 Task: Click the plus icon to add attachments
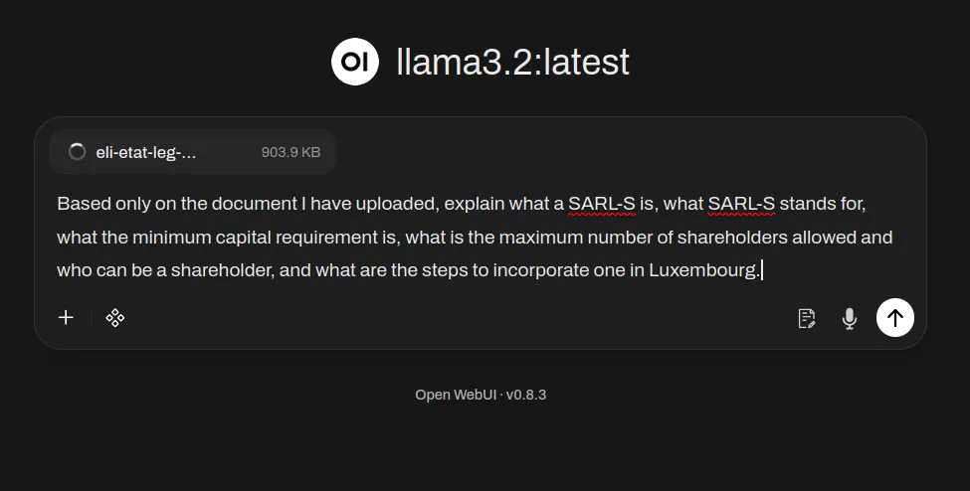66,318
